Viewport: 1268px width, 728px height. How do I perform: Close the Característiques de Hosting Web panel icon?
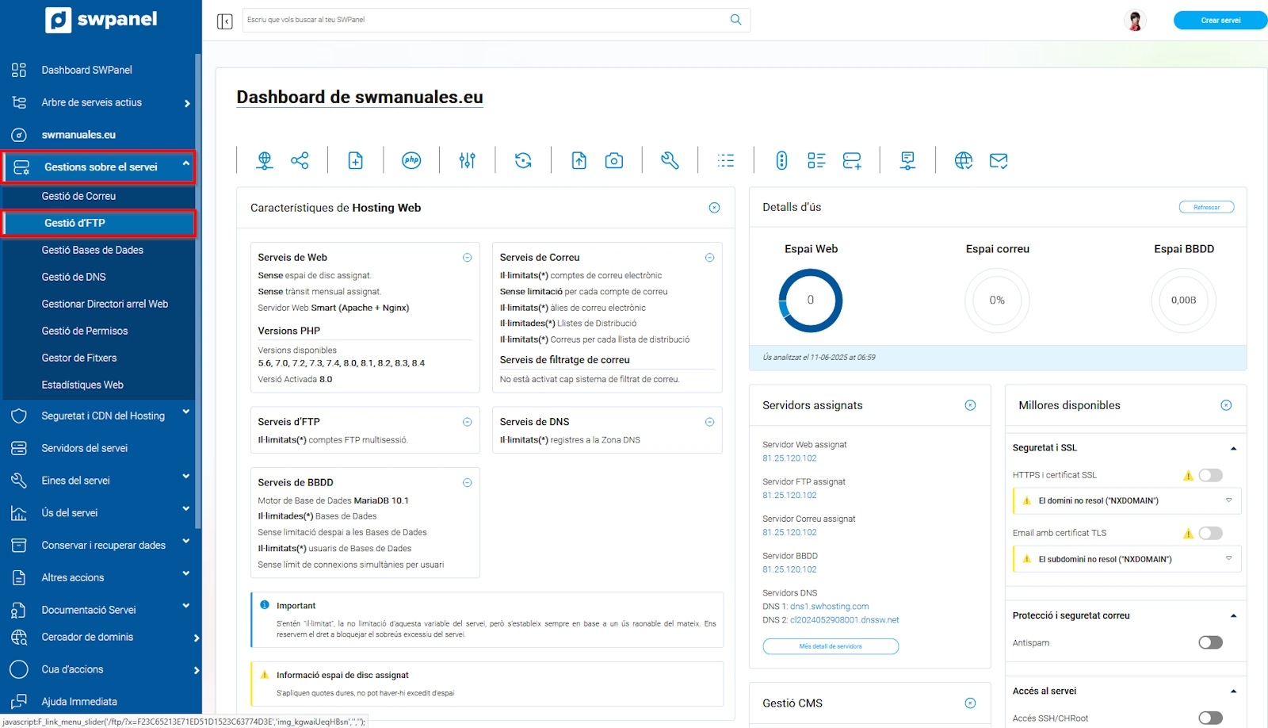pos(714,208)
